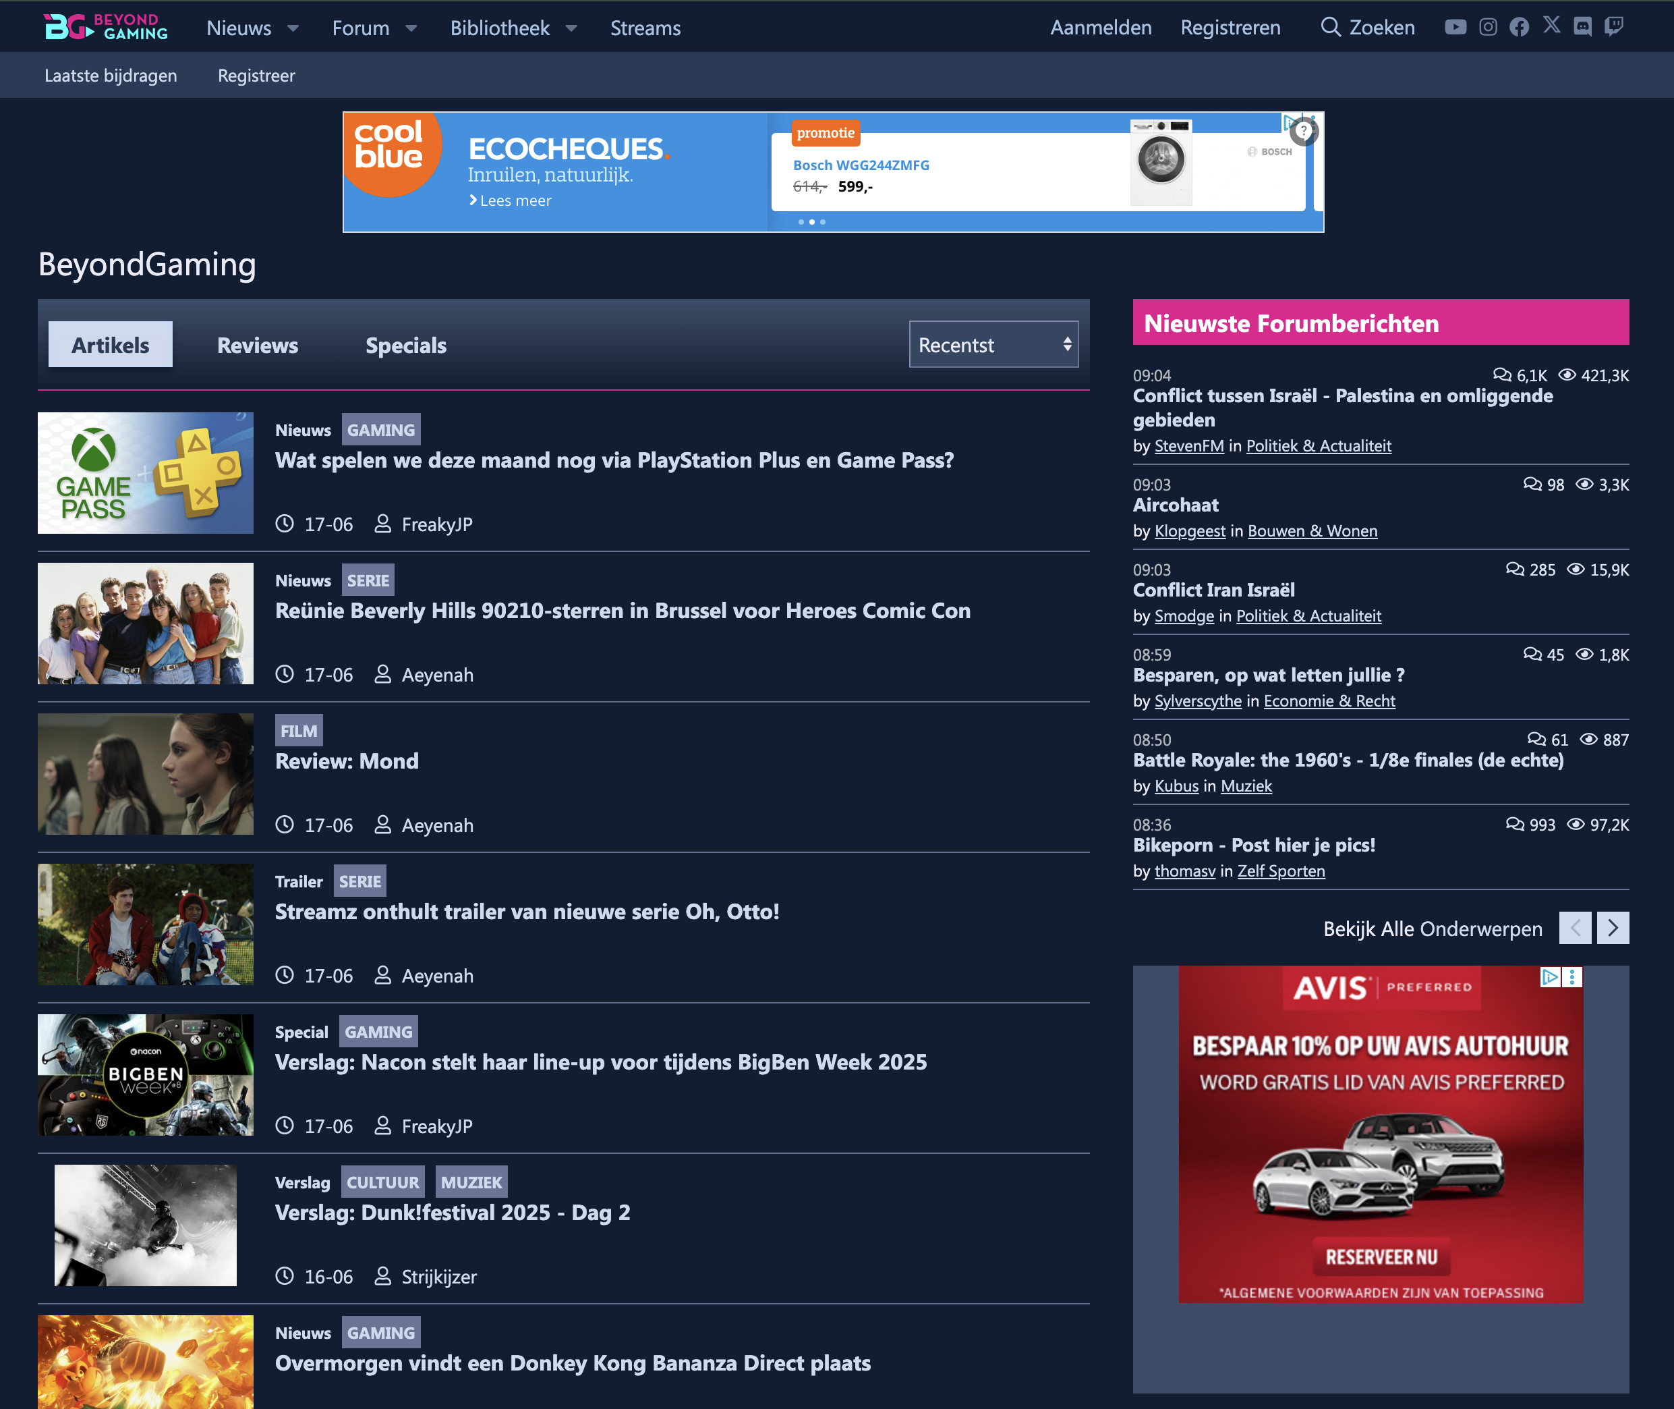The width and height of the screenshot is (1674, 1409).
Task: Click clock icon on Review: Mond article
Action: [285, 825]
